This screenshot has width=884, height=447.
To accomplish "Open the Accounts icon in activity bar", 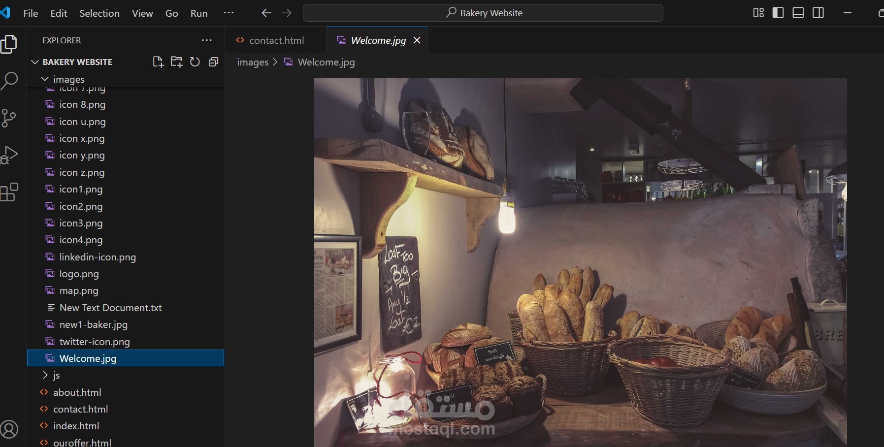I will [9, 429].
